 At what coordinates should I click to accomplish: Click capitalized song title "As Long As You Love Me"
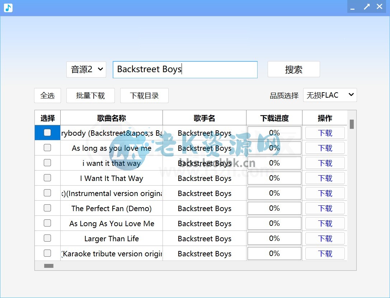[x=112, y=224]
